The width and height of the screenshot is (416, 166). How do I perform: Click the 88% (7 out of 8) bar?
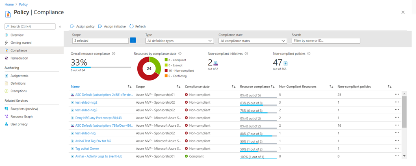tap(258, 136)
